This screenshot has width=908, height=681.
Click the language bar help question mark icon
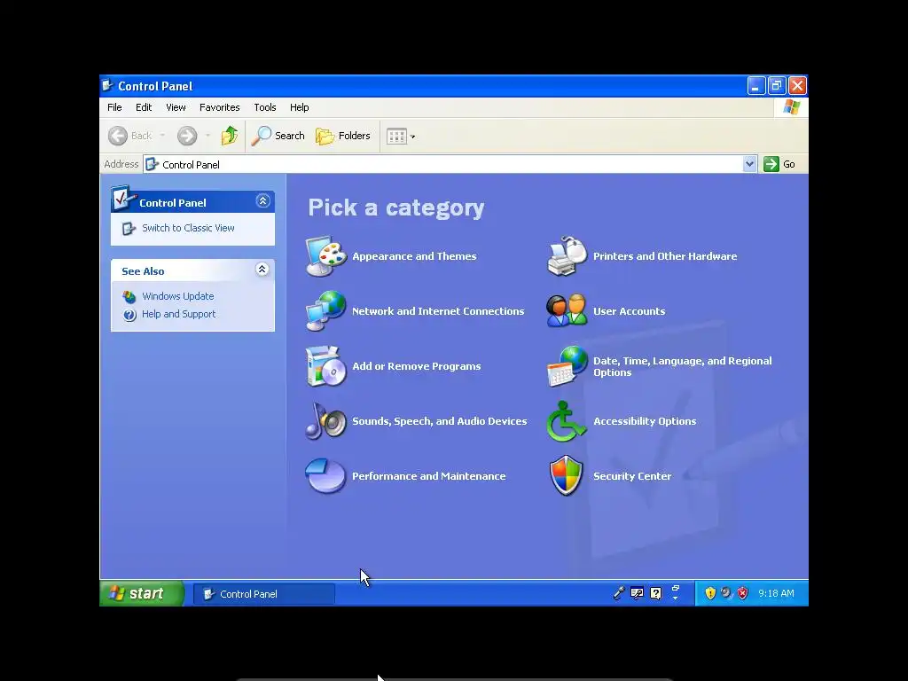pos(655,593)
